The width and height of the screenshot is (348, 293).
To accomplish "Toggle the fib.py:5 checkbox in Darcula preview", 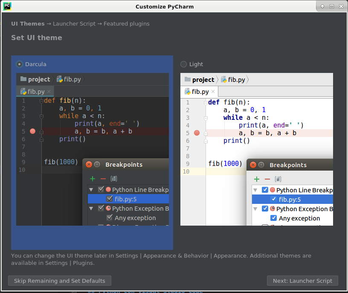I will pos(110,199).
